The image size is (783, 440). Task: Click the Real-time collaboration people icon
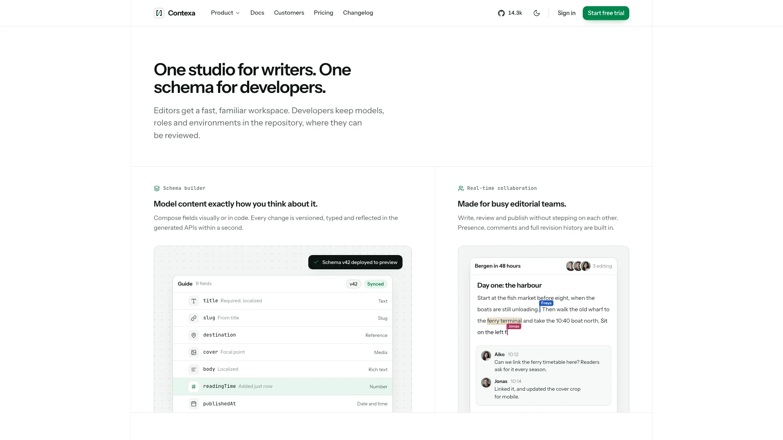461,188
